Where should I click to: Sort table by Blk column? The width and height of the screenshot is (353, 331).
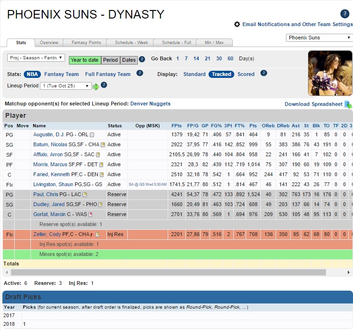[x=316, y=126]
